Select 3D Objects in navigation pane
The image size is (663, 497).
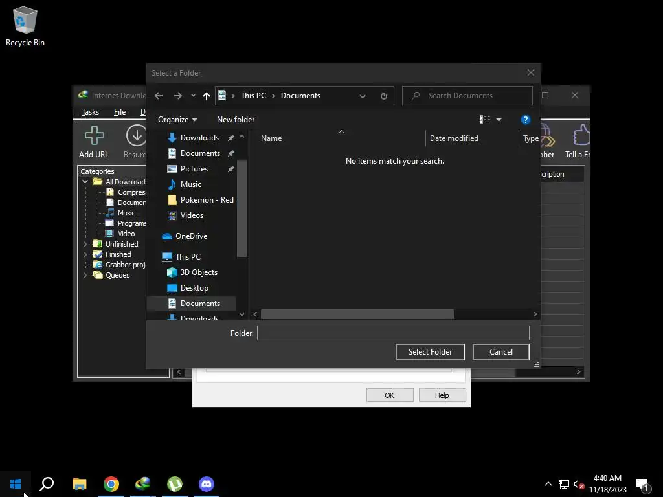[x=199, y=272]
